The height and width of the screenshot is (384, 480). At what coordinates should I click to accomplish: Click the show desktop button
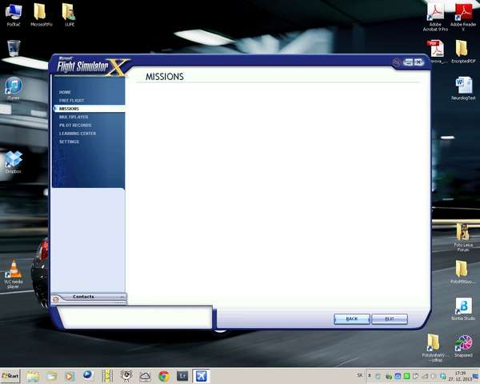coord(477,376)
